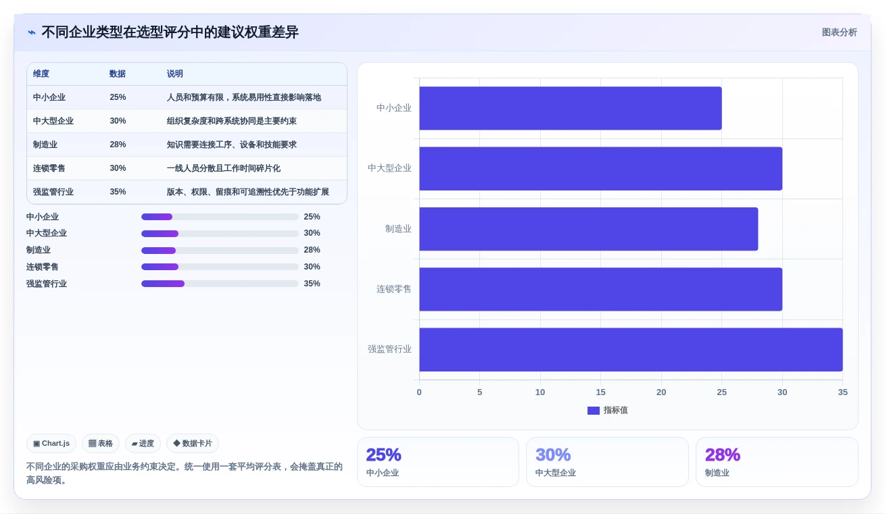Click the 连锁零售 progress bar

(220, 267)
